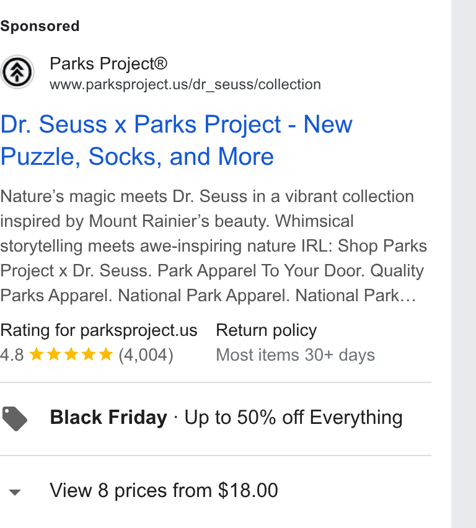This screenshot has width=476, height=528.
Task: Open Dr. Seuss x Parks Project headline link
Action: coord(176,140)
